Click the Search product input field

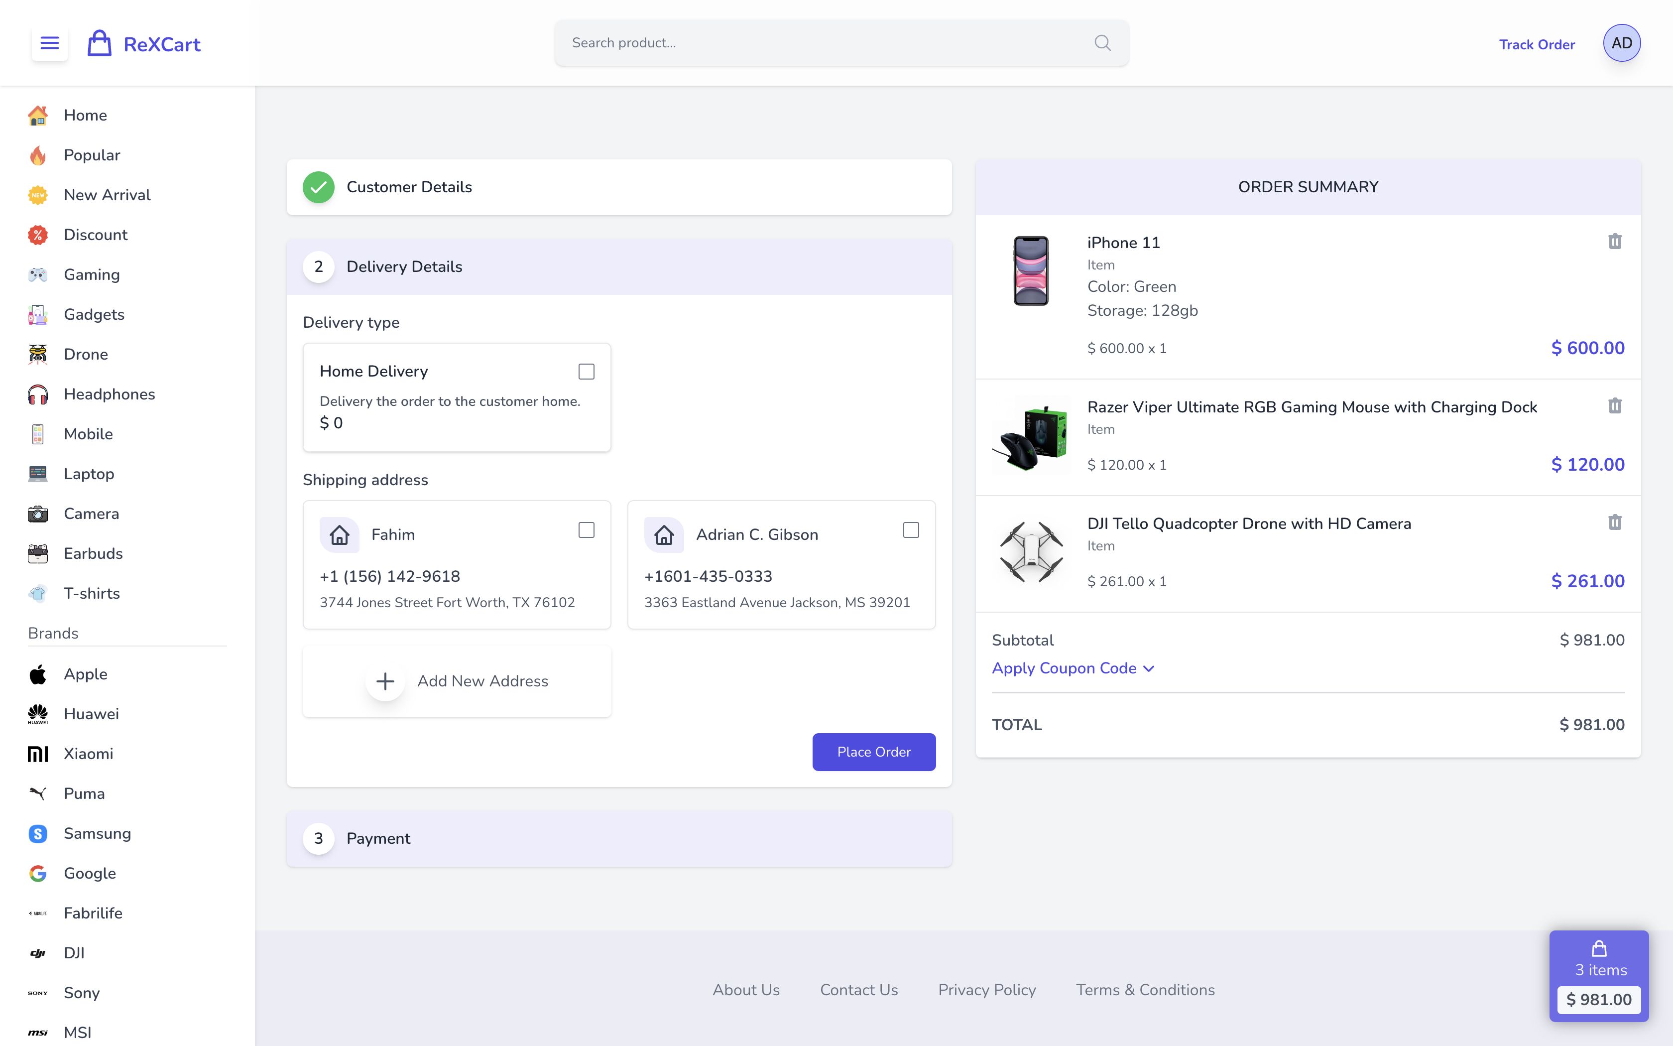pyautogui.click(x=841, y=43)
